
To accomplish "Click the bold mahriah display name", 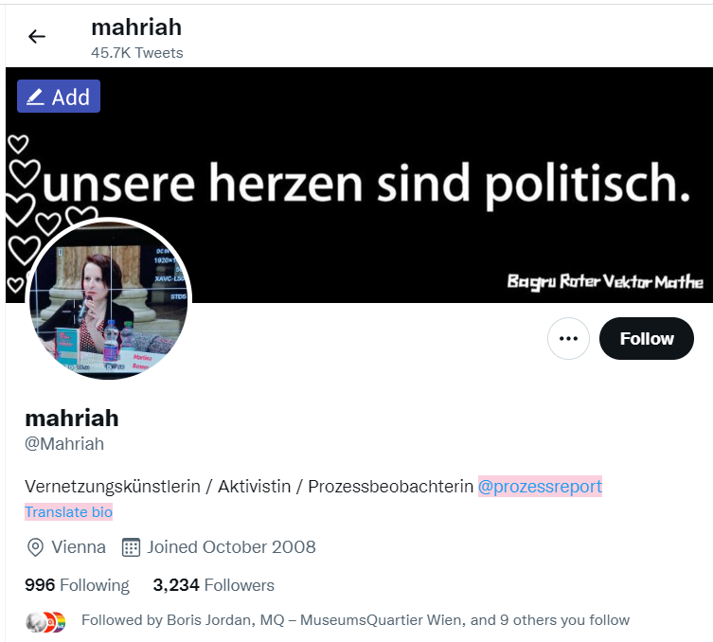I will [x=72, y=418].
